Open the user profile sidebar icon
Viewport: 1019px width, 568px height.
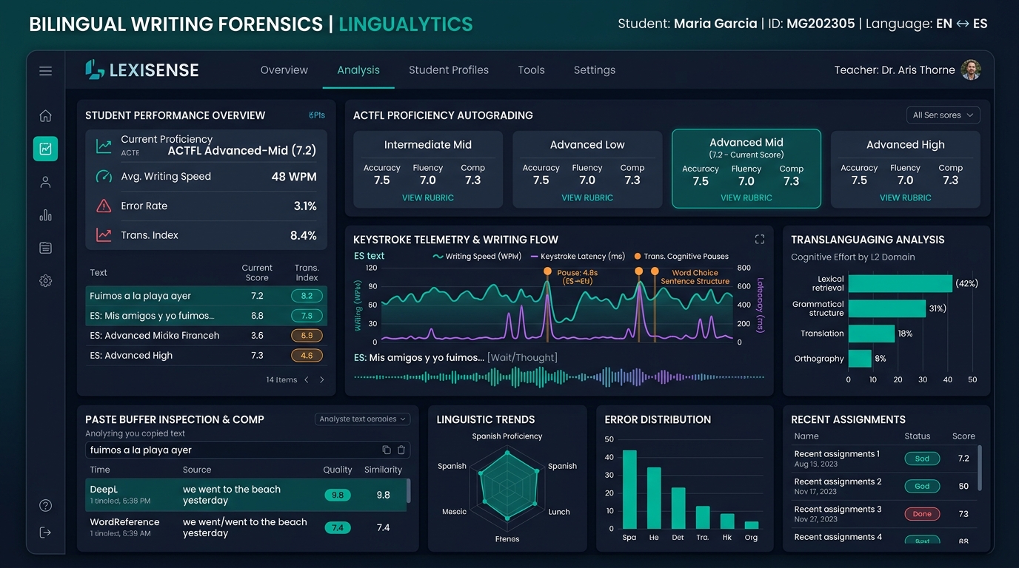[x=45, y=182]
